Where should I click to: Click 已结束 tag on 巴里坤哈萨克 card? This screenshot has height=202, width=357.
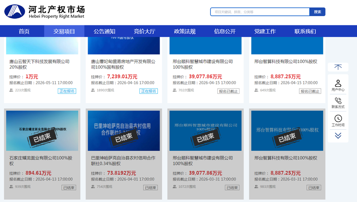point(151,187)
